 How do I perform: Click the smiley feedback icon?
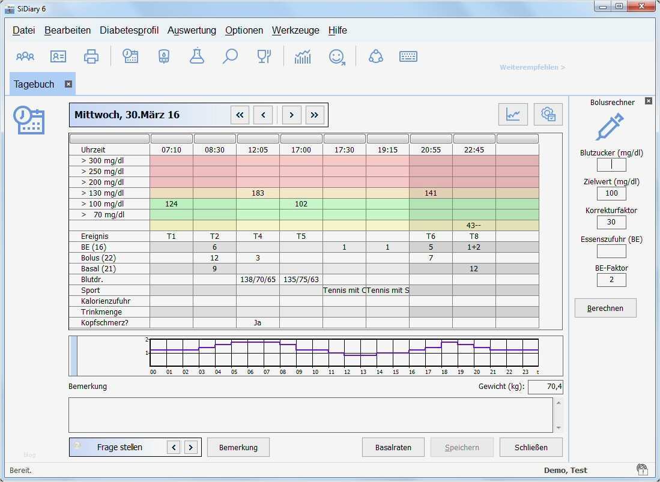(x=336, y=56)
